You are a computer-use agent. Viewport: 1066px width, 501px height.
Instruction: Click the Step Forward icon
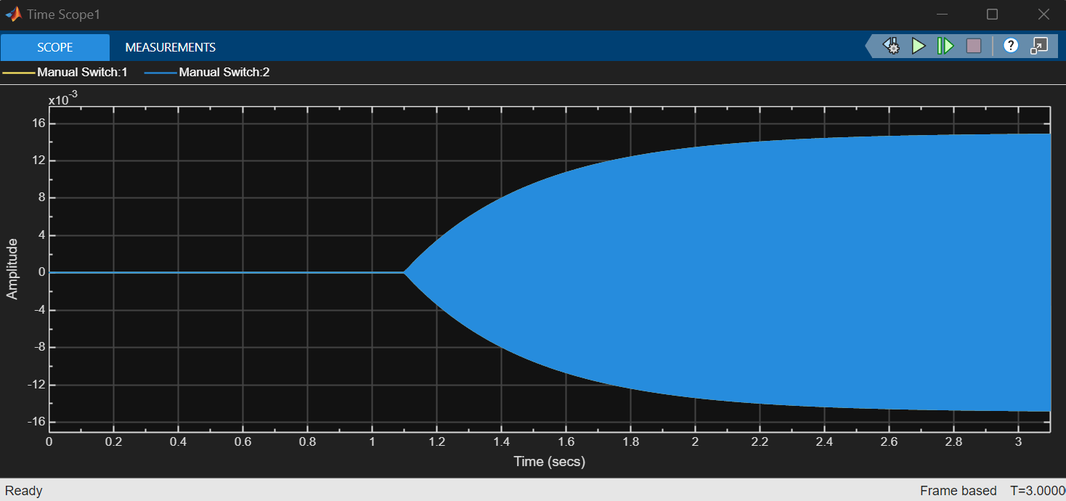pos(945,46)
